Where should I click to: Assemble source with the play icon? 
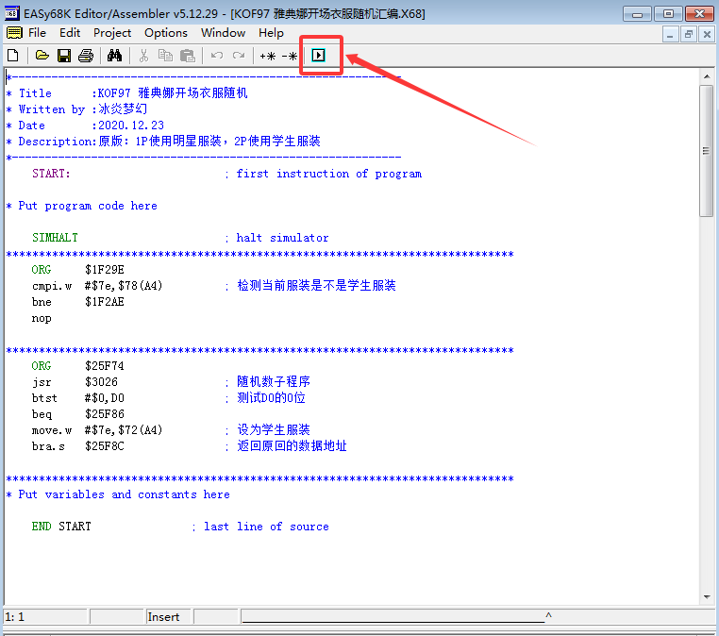tap(318, 56)
